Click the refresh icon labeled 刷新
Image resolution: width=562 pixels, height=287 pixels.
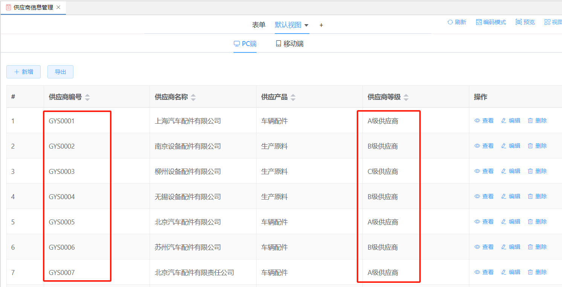point(450,22)
